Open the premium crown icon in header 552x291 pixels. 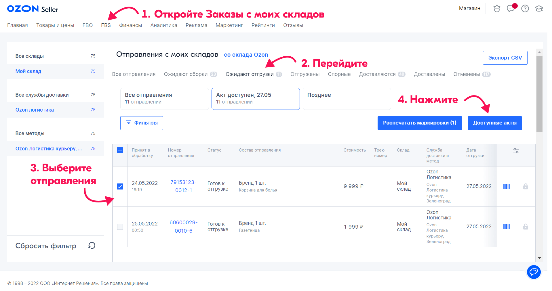tap(497, 9)
